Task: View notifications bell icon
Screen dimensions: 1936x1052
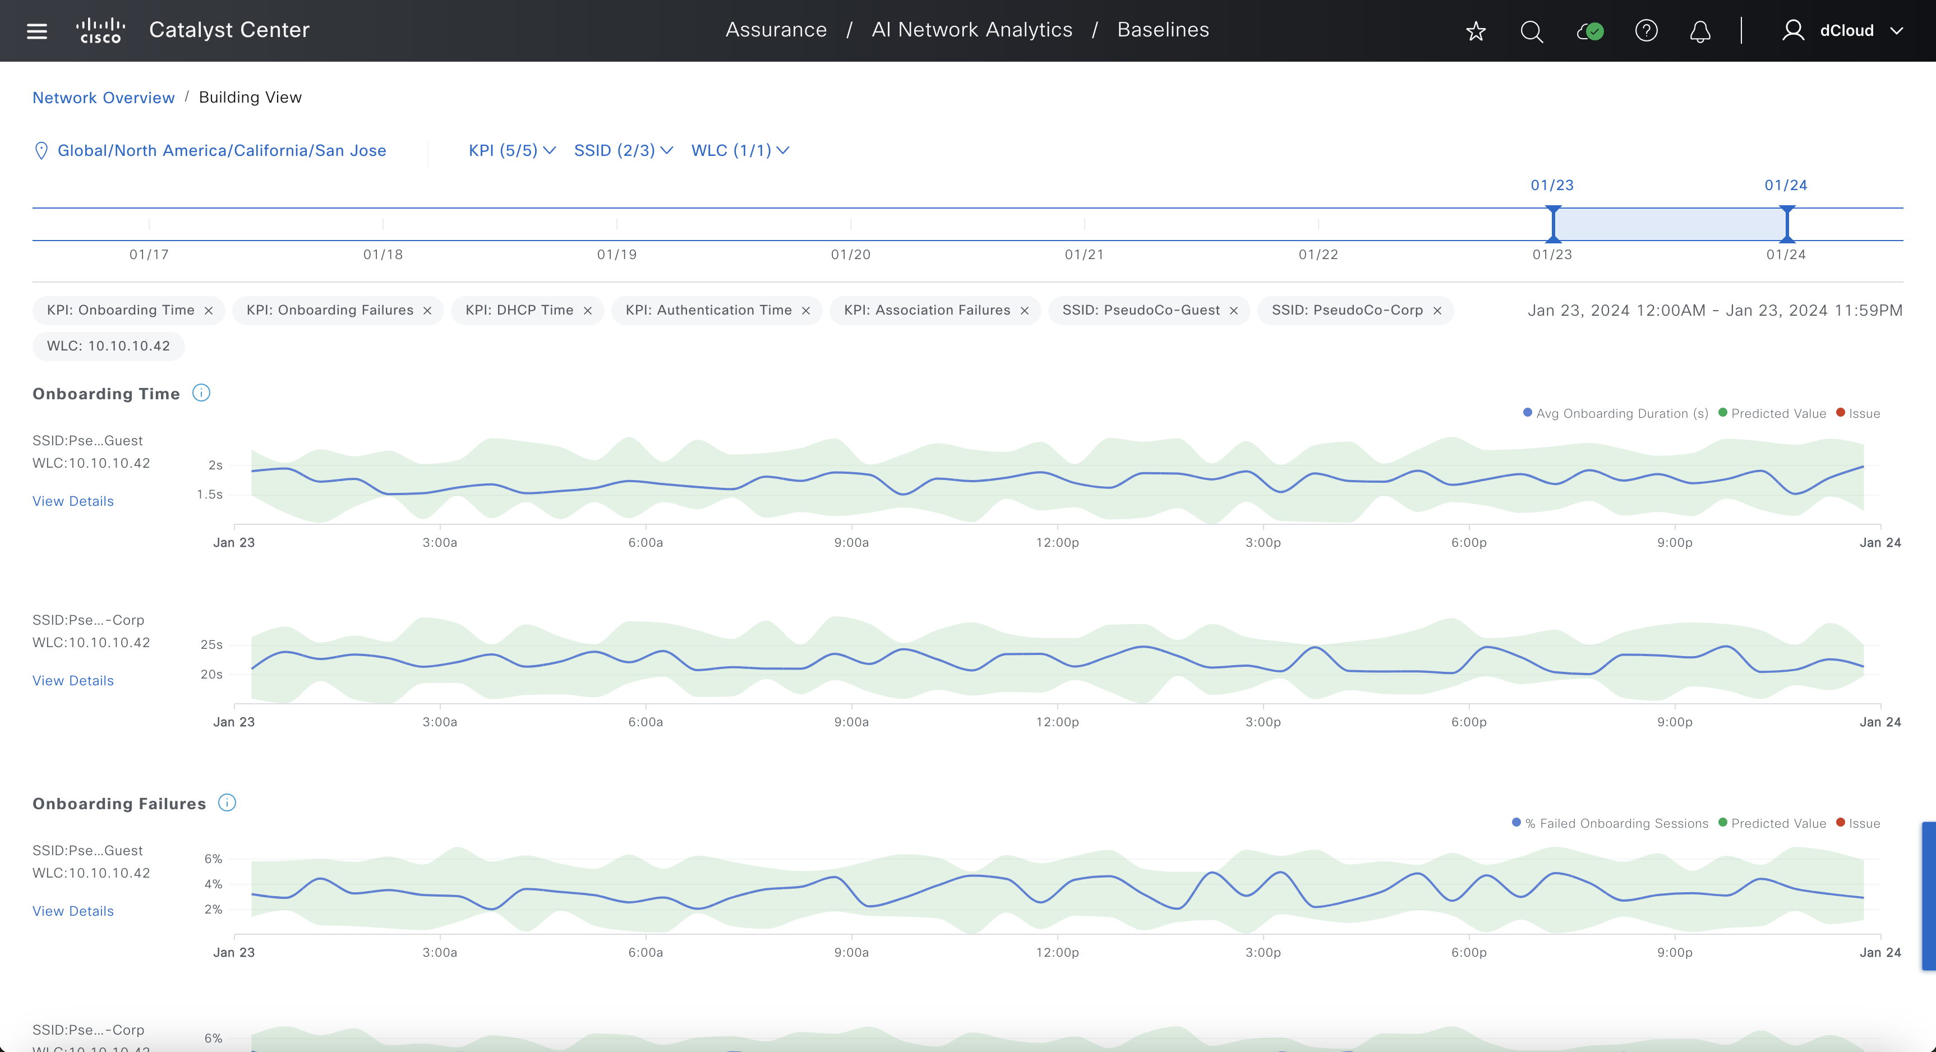Action: click(1700, 31)
